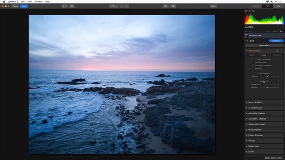
Task: Toggle the side panel view icon
Action: coord(65,6)
